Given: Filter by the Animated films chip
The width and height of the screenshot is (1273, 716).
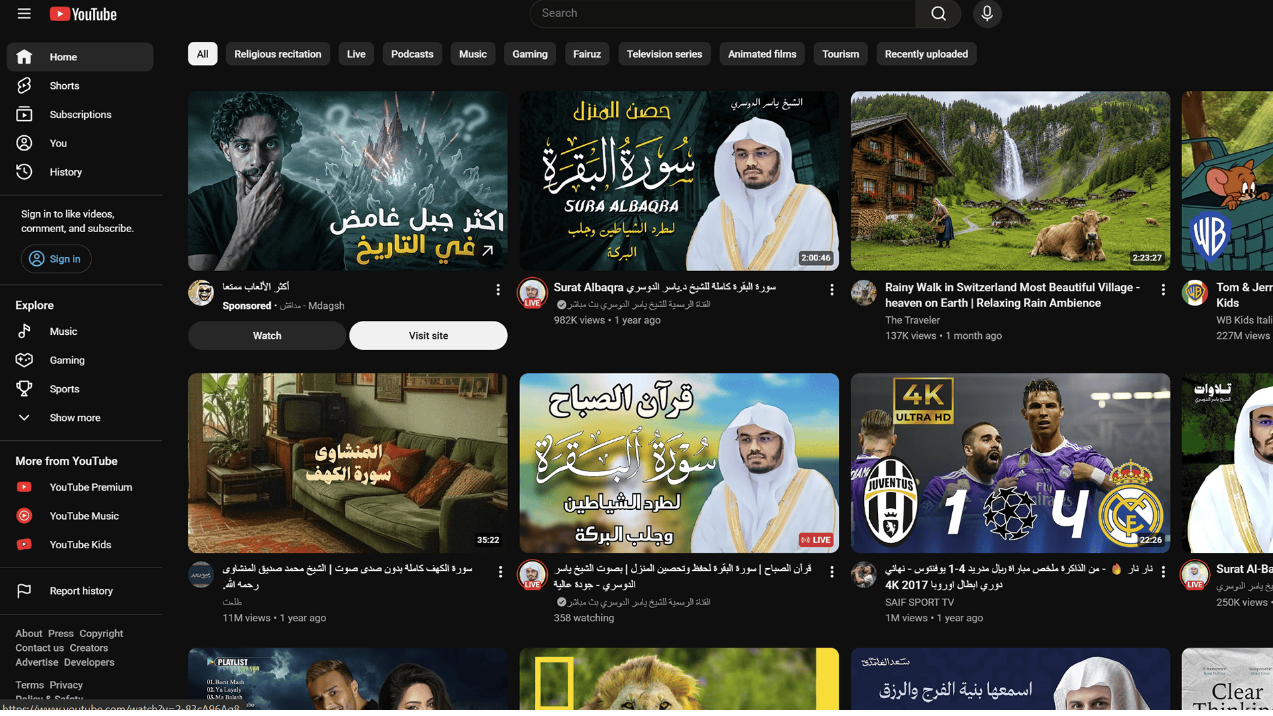Looking at the screenshot, I should click(762, 54).
